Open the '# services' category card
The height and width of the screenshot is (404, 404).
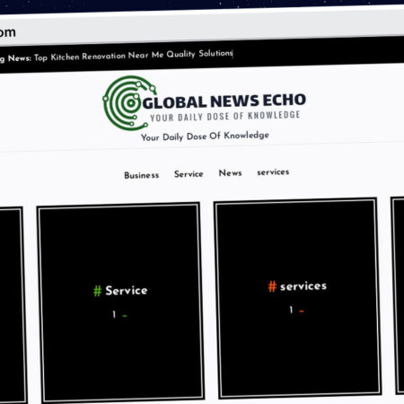pos(297,297)
